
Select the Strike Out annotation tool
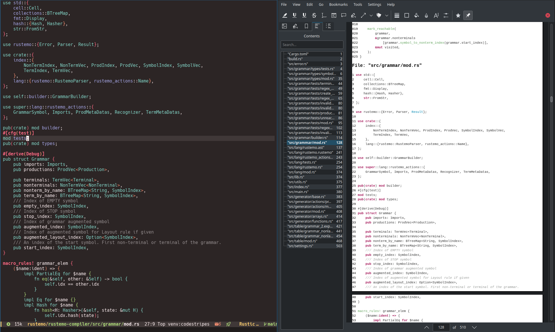pos(314,15)
